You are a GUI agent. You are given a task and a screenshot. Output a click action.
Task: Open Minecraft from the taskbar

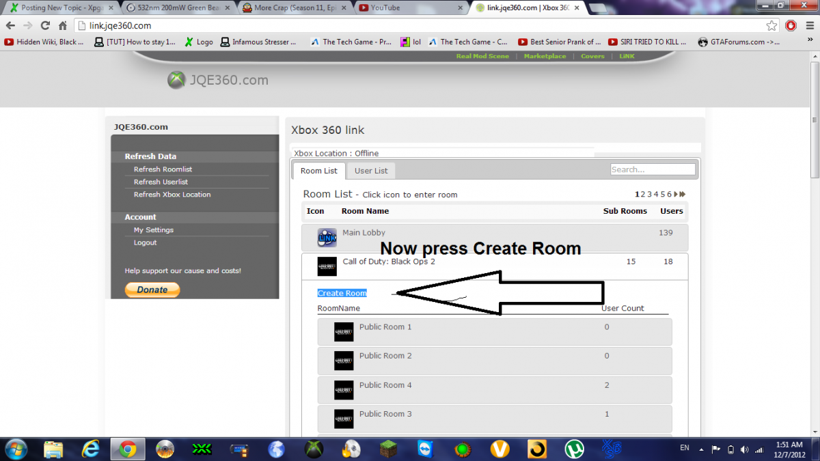389,449
